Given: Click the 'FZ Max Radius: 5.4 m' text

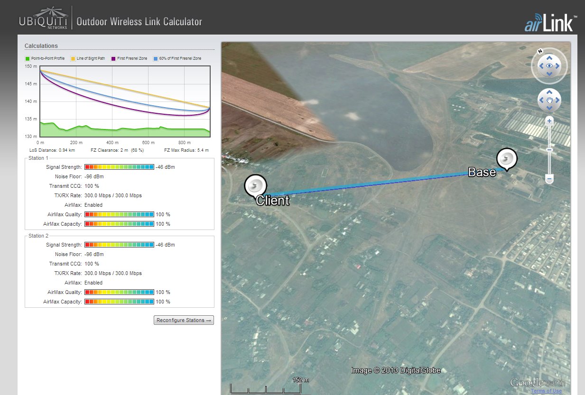Looking at the screenshot, I should tap(186, 150).
